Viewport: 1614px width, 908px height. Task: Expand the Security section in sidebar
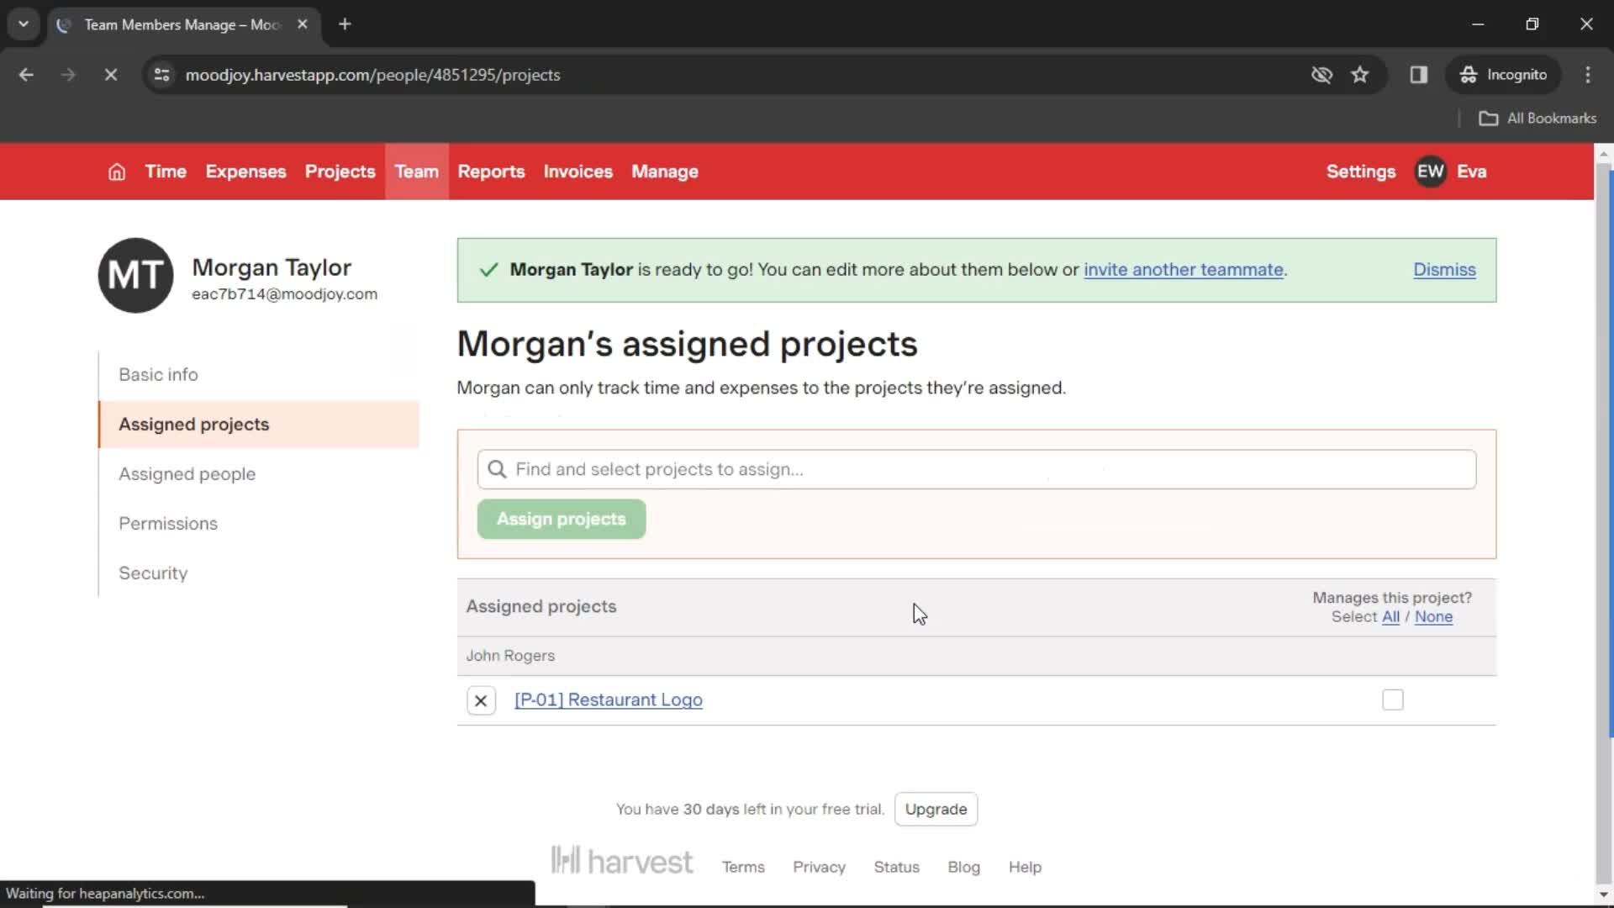(153, 573)
